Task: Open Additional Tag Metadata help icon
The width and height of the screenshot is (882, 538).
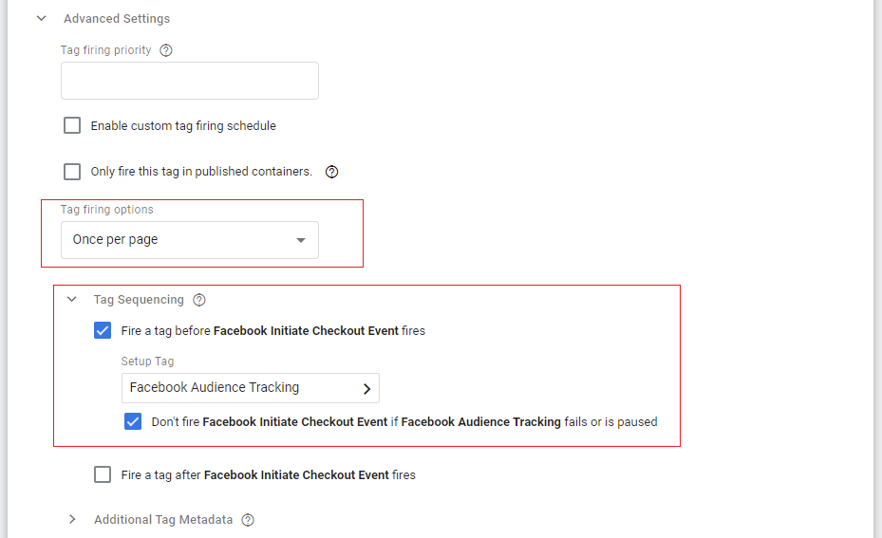Action: [248, 520]
